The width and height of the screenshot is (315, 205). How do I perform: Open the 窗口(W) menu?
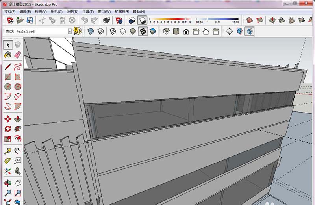click(104, 12)
